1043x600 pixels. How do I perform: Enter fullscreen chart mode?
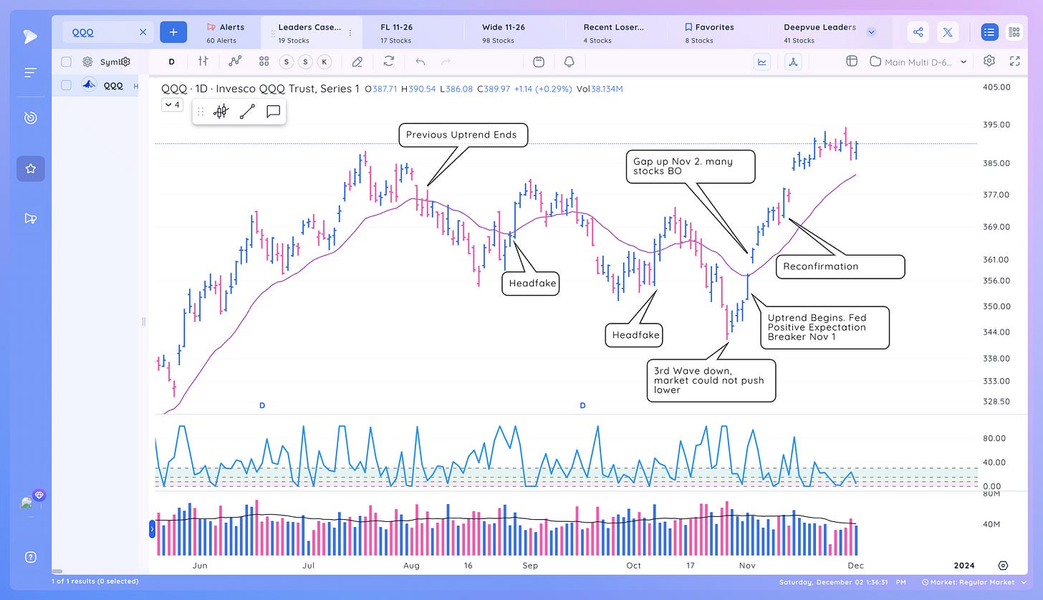pos(1014,61)
